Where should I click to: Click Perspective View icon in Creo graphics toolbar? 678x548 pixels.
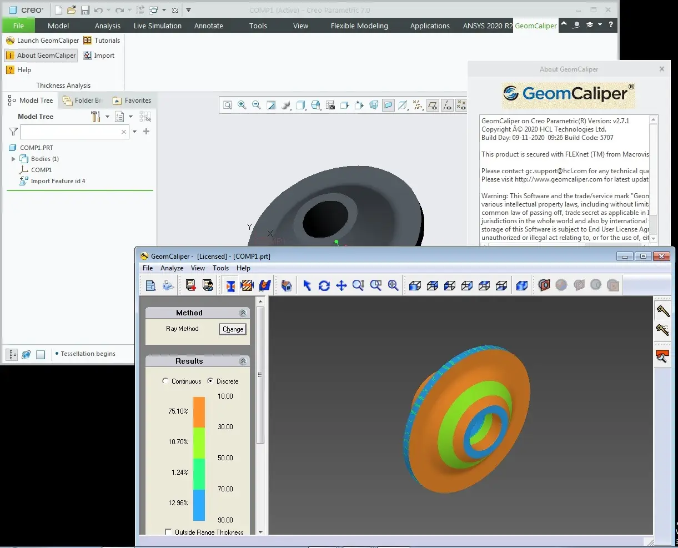(374, 105)
